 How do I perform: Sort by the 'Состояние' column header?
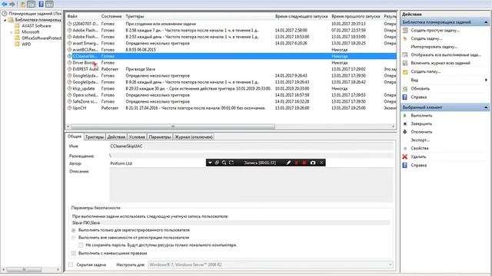[111, 16]
